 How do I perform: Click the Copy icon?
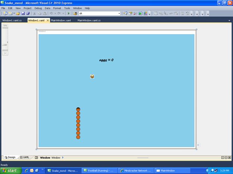tap(40, 13)
